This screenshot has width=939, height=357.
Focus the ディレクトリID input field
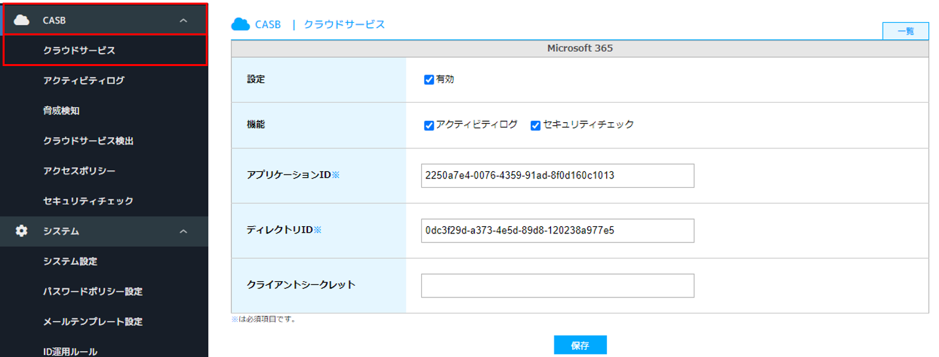(x=558, y=230)
